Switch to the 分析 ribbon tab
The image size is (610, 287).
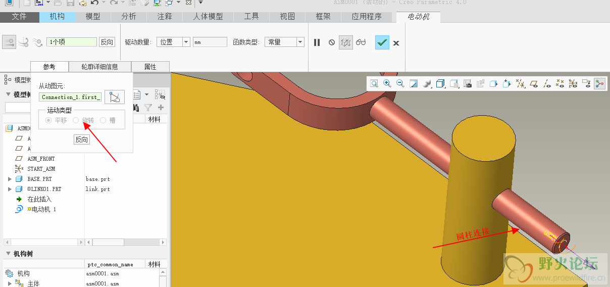(129, 17)
